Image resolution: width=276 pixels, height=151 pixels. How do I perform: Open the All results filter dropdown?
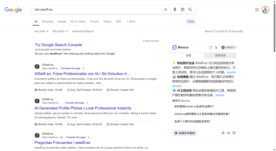(x=60, y=31)
